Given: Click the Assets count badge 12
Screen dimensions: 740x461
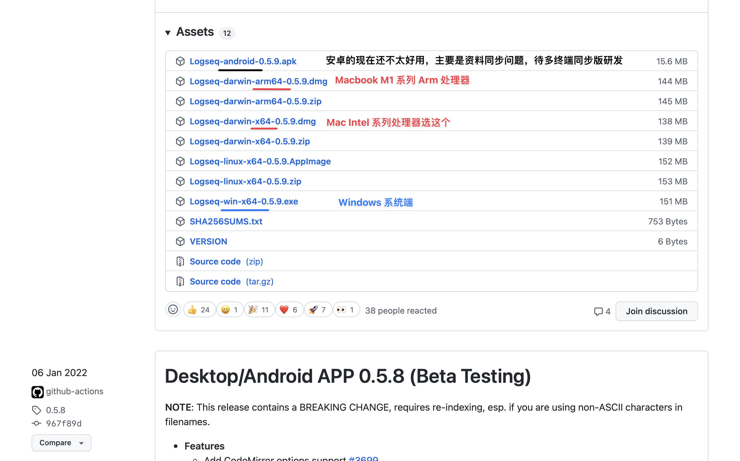Looking at the screenshot, I should pyautogui.click(x=227, y=33).
